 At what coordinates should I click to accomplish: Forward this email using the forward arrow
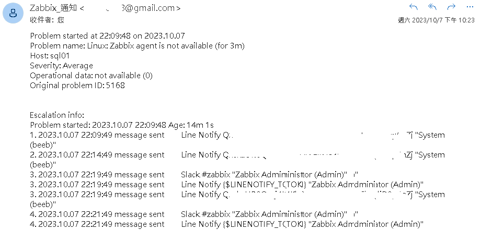pos(451,7)
